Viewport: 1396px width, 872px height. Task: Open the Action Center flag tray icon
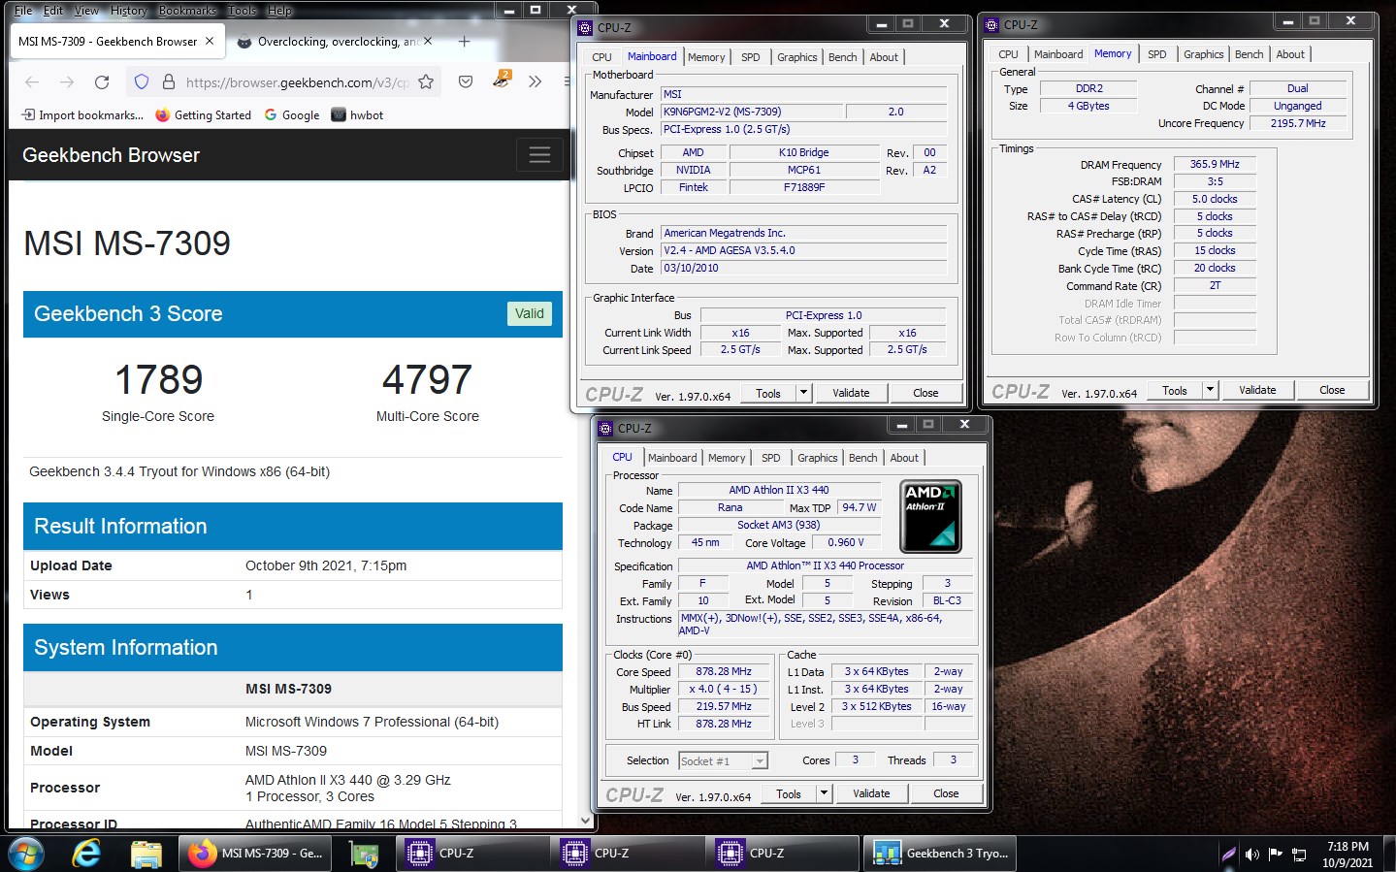coord(1276,855)
